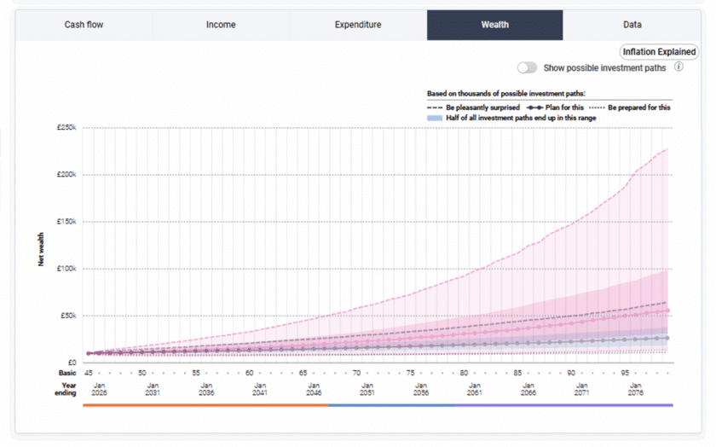Click final grey 'Plan for this' data point

tap(667, 338)
